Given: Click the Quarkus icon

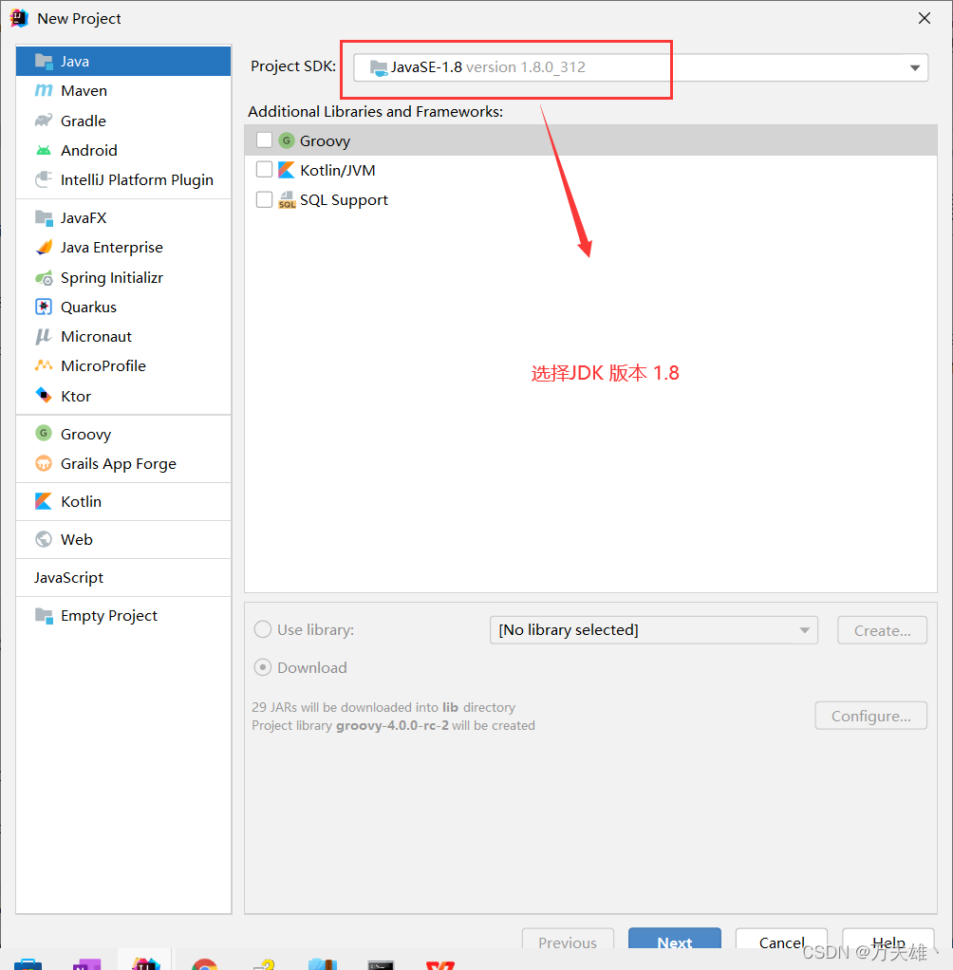Looking at the screenshot, I should pyautogui.click(x=44, y=307).
